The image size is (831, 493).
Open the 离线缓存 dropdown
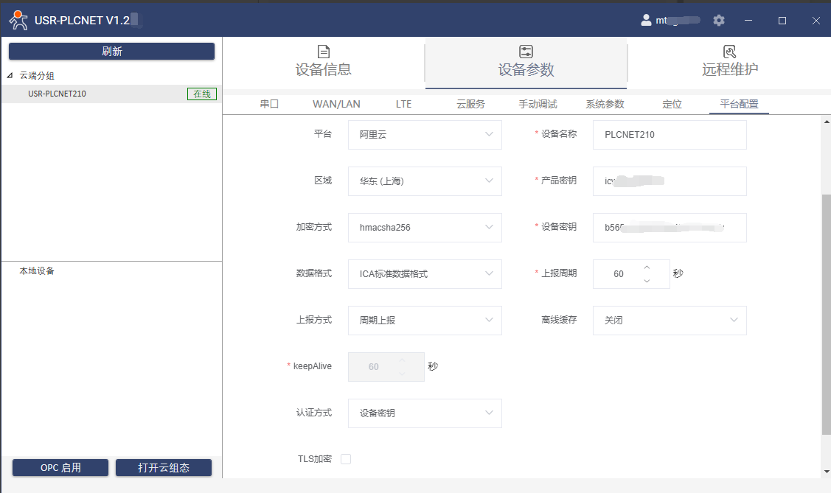pos(670,321)
